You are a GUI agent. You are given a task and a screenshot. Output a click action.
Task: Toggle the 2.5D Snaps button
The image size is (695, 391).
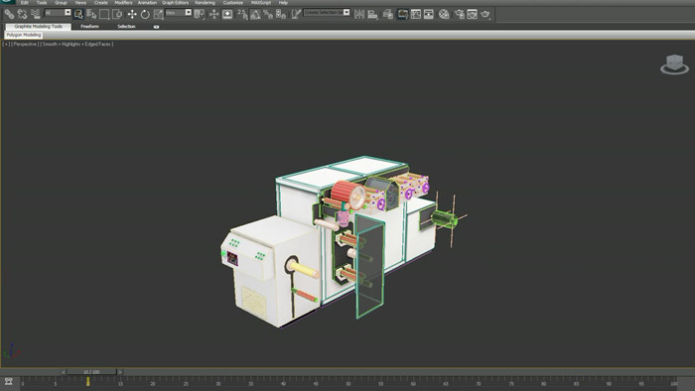[242, 14]
